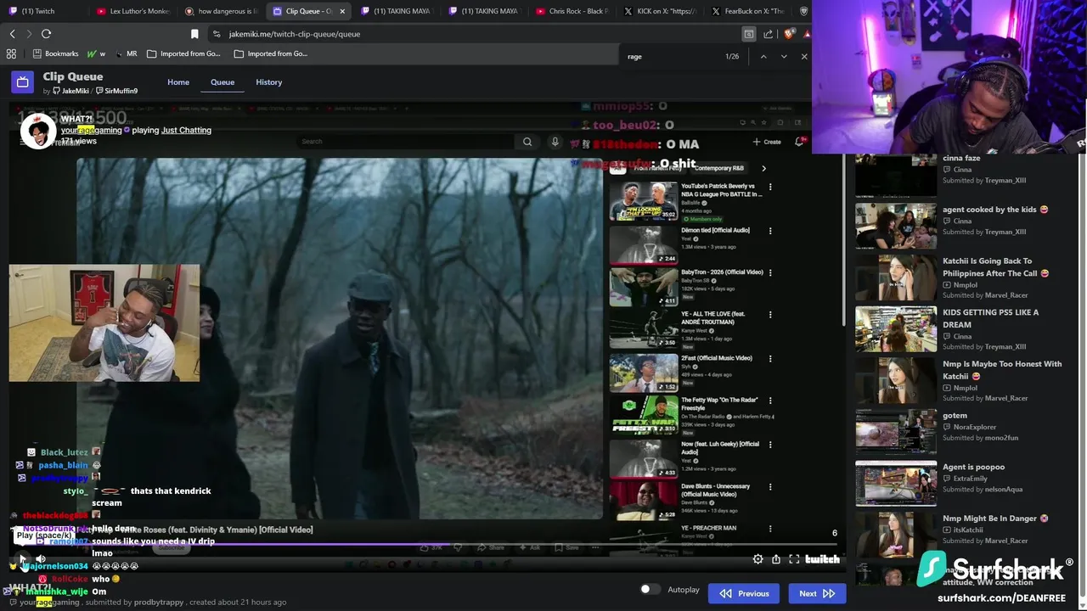Click the Brave shields icon

click(x=789, y=34)
